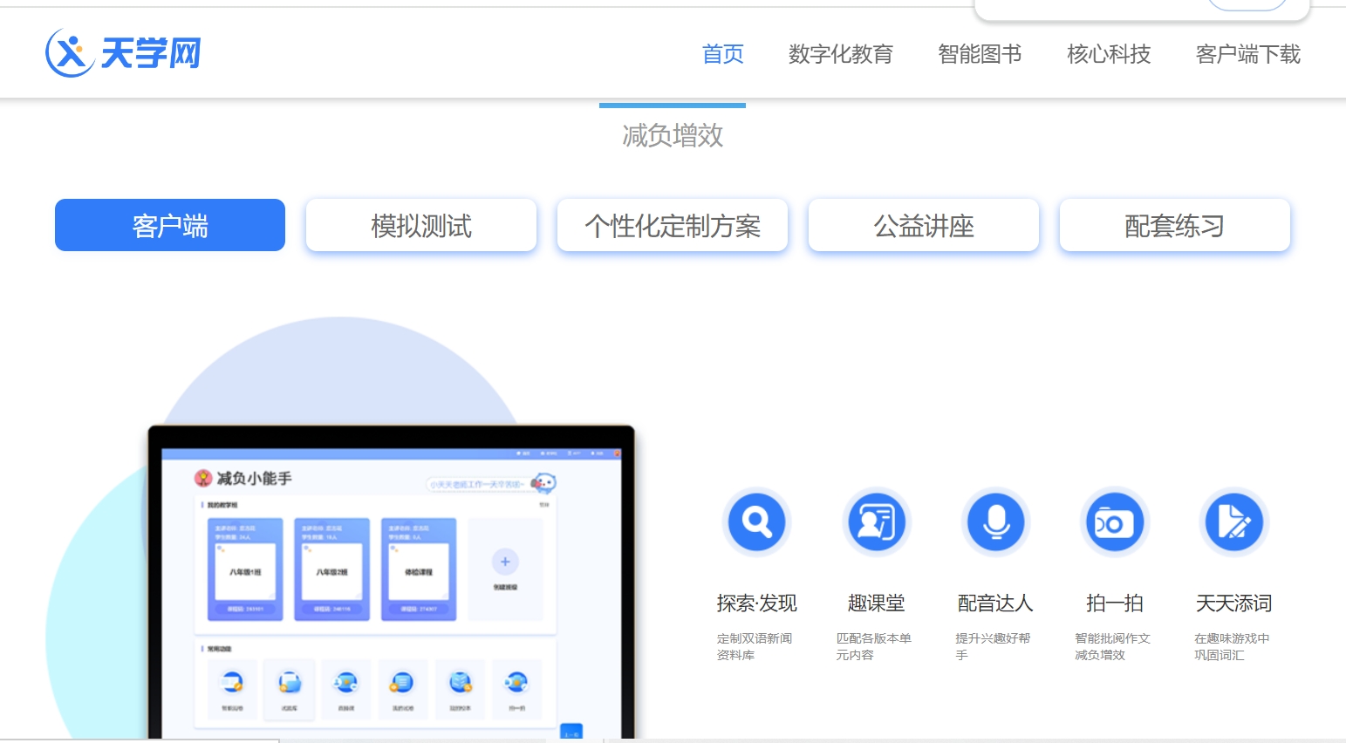This screenshot has height=743, width=1346.
Task: Select the 探索·发现 magnifier icon
Action: (x=755, y=521)
